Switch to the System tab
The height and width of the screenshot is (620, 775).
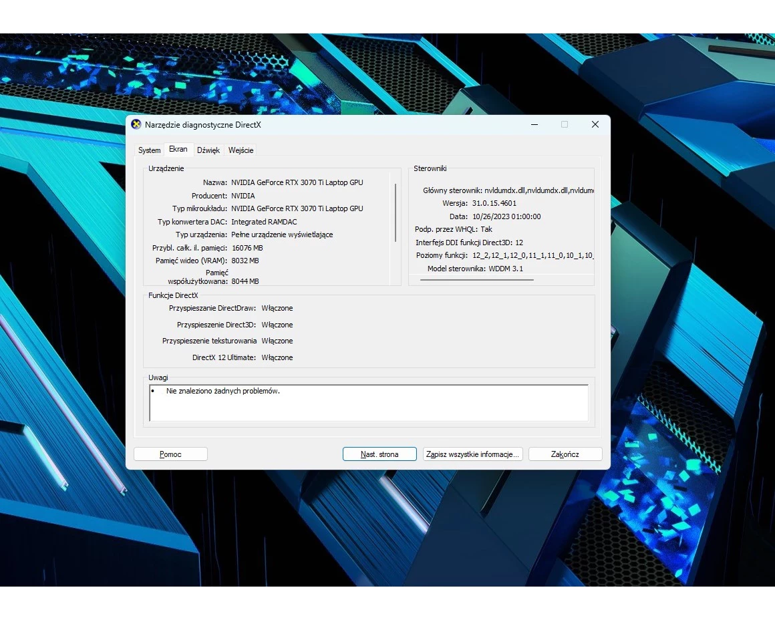coord(149,150)
